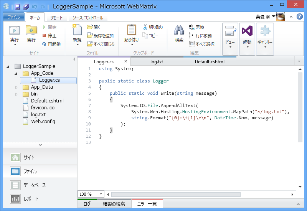Close the Logger.cs editor tab
The image size is (307, 211).
coord(126,61)
